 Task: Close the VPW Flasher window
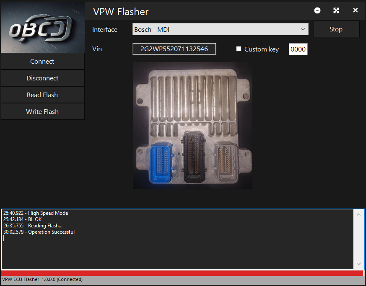pyautogui.click(x=356, y=10)
